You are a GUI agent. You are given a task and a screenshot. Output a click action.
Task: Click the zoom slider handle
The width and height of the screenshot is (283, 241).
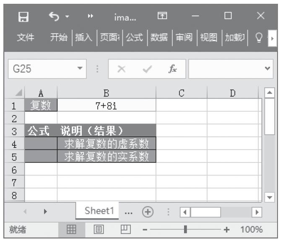pyautogui.click(x=185, y=230)
